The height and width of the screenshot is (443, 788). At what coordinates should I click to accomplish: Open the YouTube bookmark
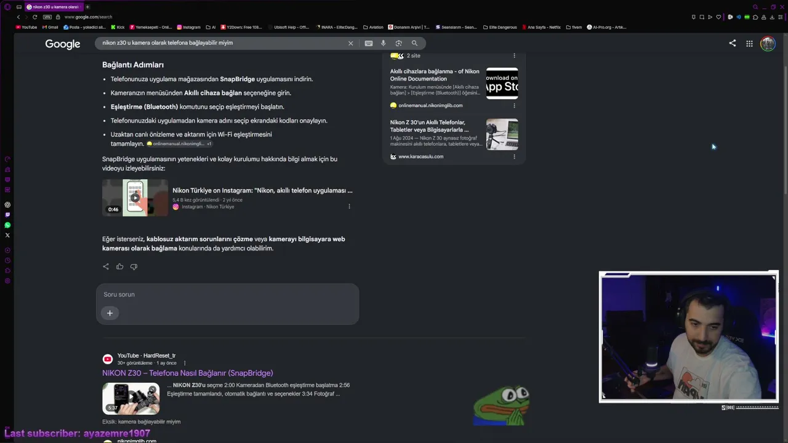[26, 27]
